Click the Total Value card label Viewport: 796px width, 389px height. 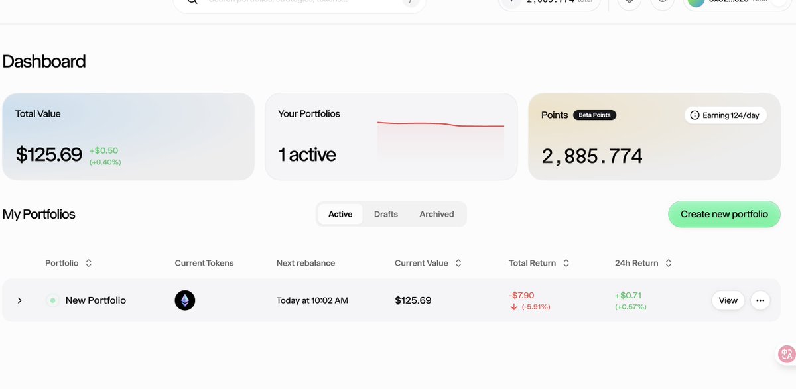(38, 114)
